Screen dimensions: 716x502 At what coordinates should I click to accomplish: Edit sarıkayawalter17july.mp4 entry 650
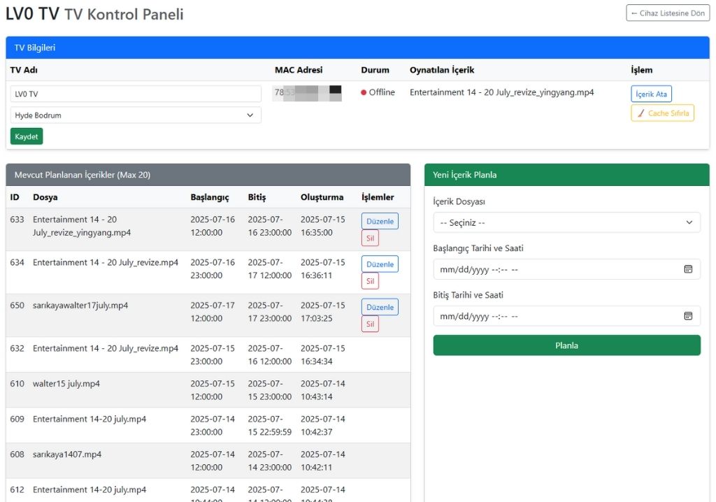(x=380, y=307)
